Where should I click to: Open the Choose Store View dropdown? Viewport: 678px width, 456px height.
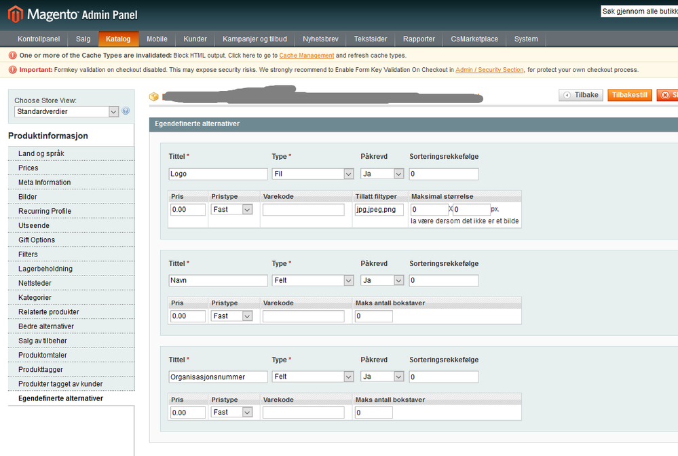pos(67,111)
